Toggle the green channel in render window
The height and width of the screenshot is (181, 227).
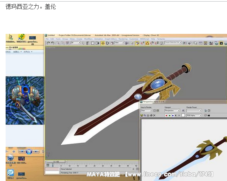click(170, 115)
